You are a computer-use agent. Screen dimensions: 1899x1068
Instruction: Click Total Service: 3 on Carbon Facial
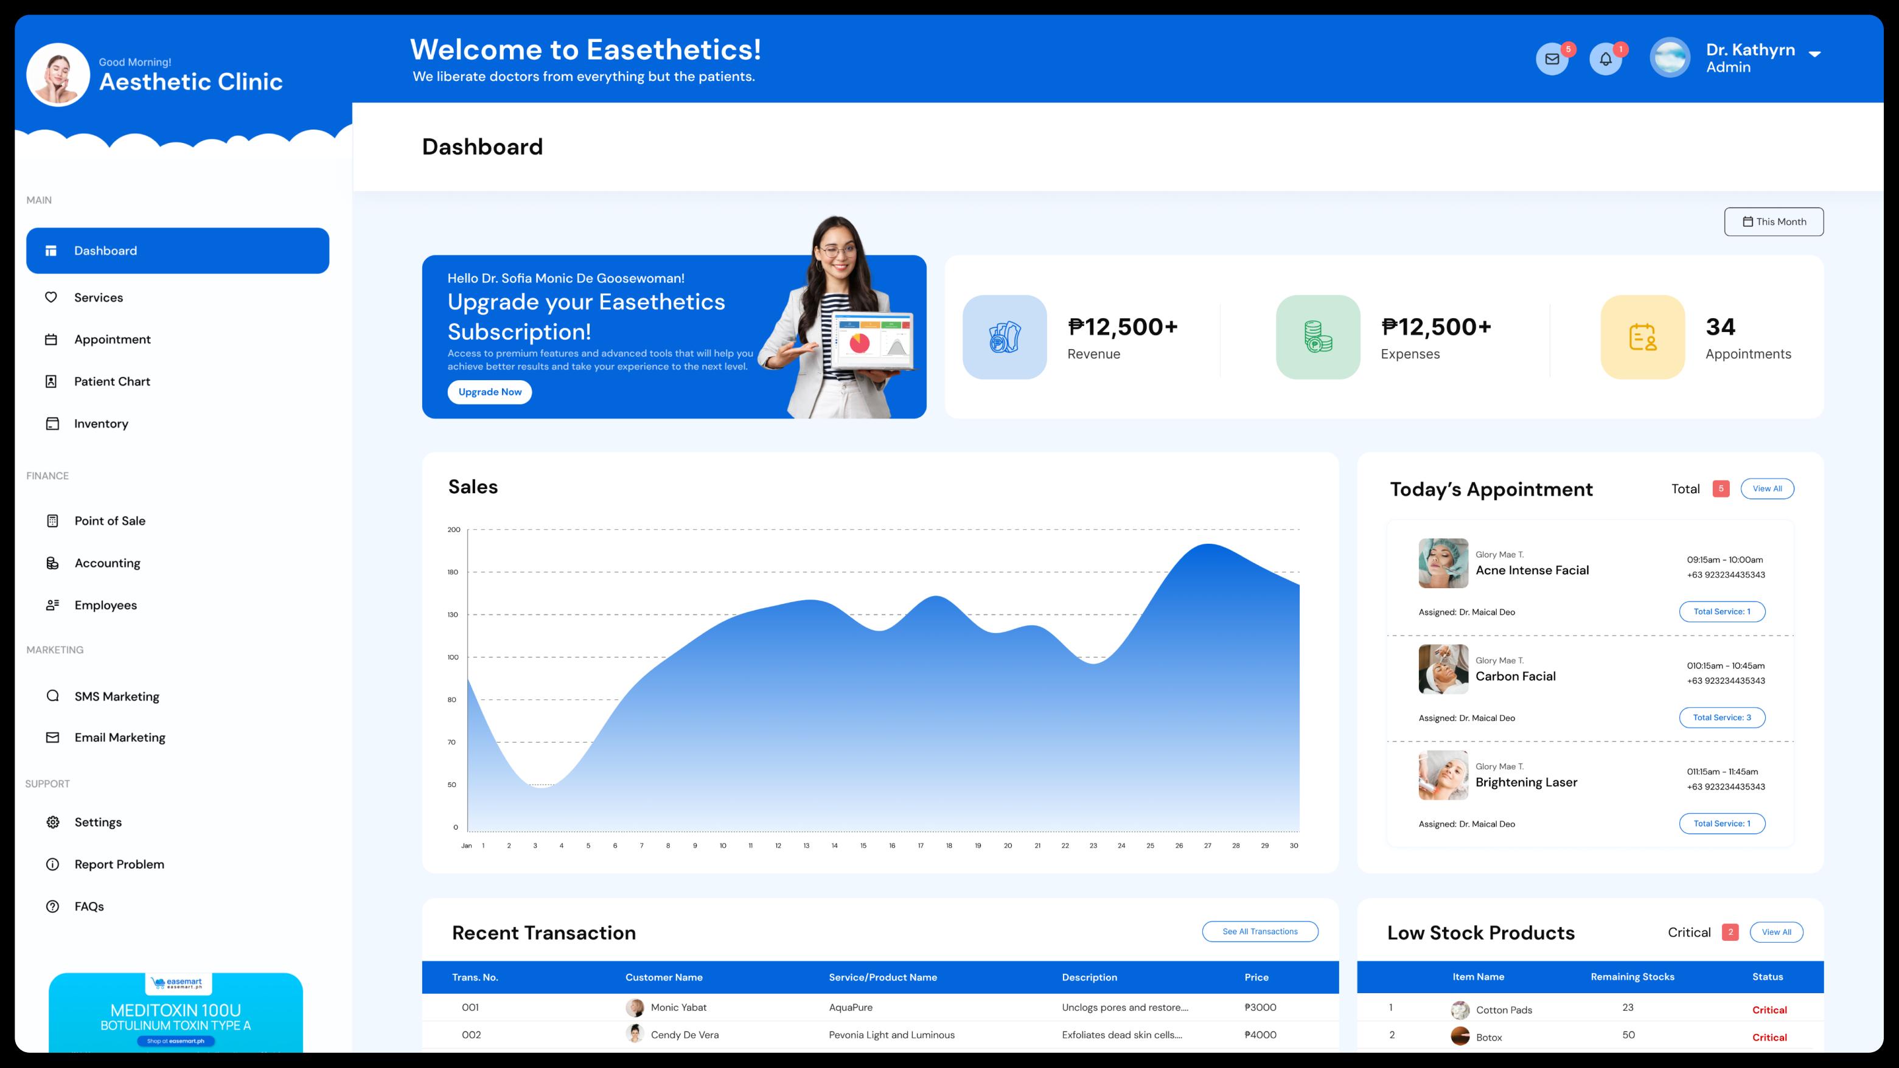[1721, 718]
